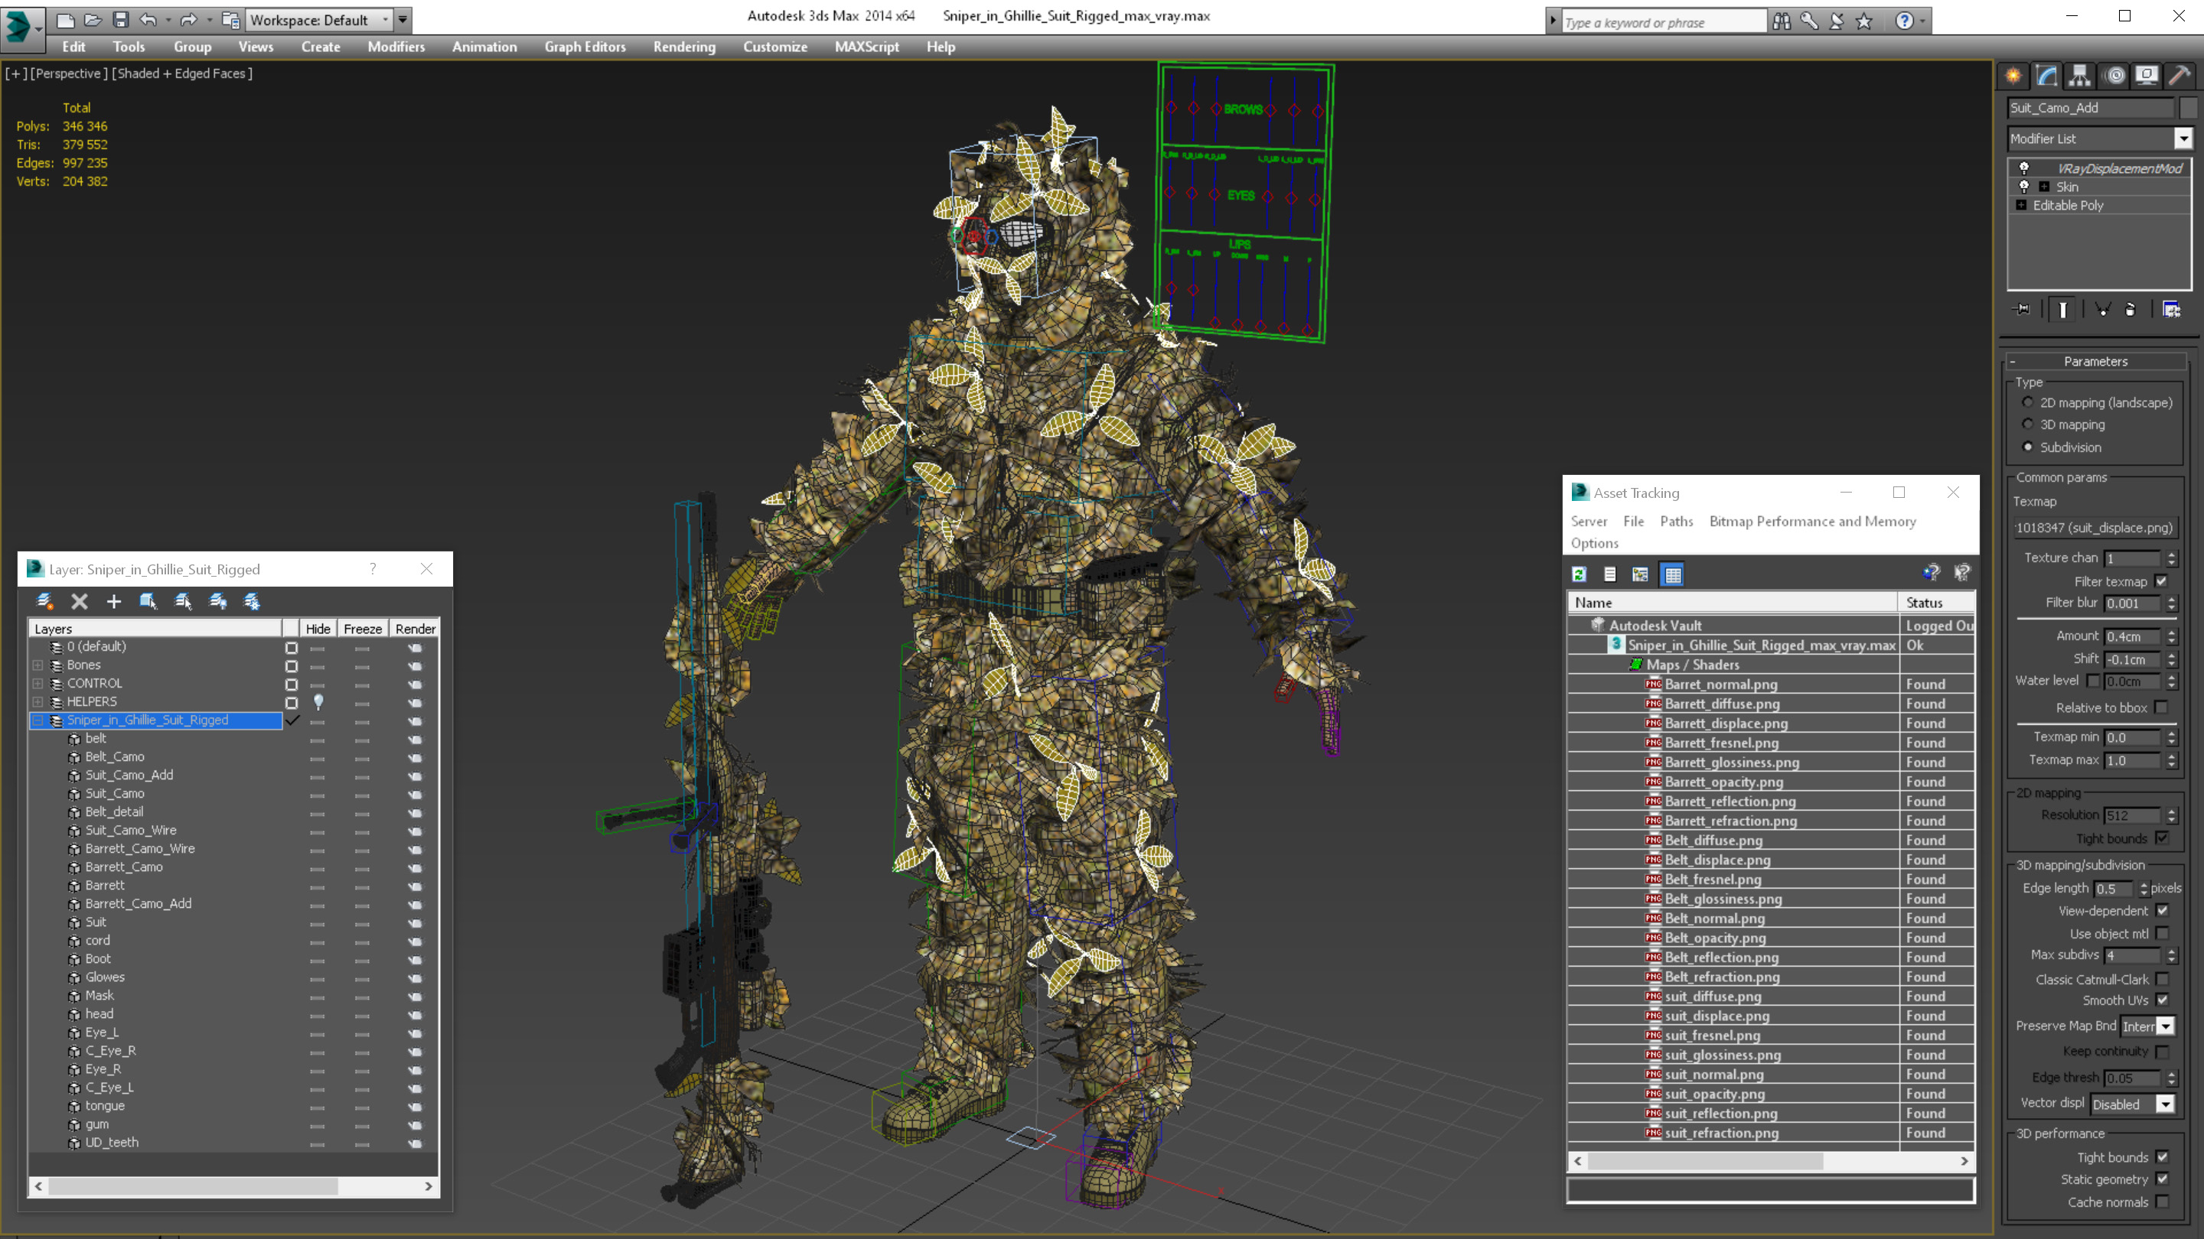Select 3D mapping radio button
2204x1239 pixels.
pyautogui.click(x=2028, y=424)
